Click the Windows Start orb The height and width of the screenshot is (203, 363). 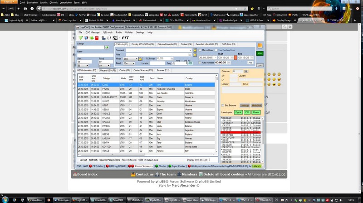(5, 199)
